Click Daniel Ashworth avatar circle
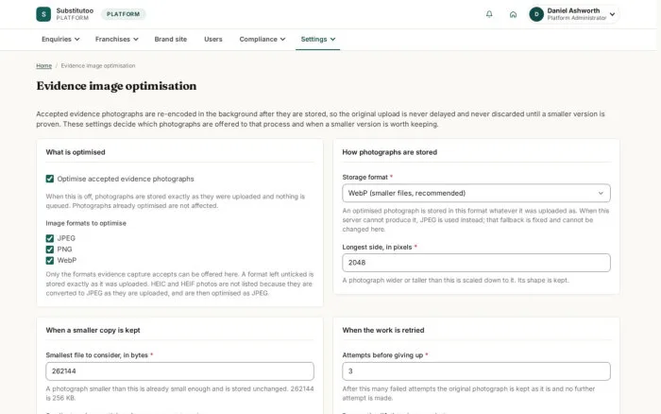This screenshot has width=661, height=414. (536, 14)
